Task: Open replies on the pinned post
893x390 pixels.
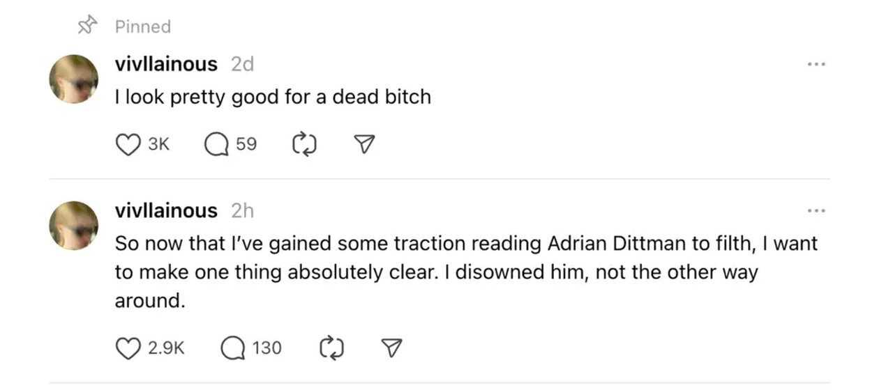Action: pyautogui.click(x=216, y=144)
